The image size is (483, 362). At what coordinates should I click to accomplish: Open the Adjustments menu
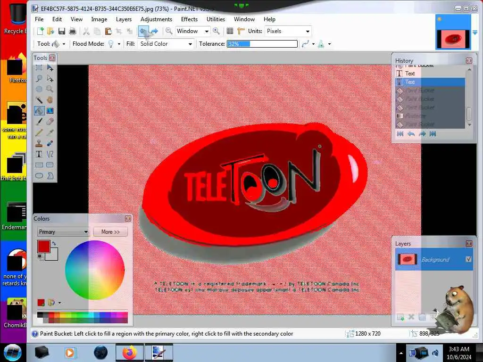click(156, 19)
